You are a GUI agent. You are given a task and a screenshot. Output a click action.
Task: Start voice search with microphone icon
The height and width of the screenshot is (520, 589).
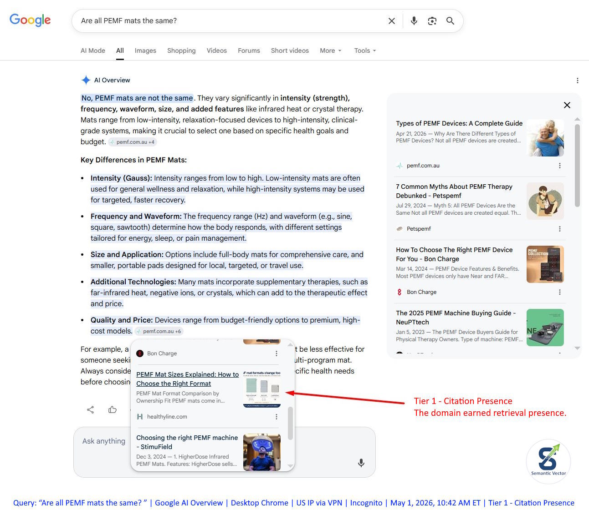[x=414, y=21]
